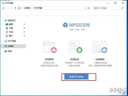
Task: Unpin 下载 using its pin icon
Action: tap(24, 28)
